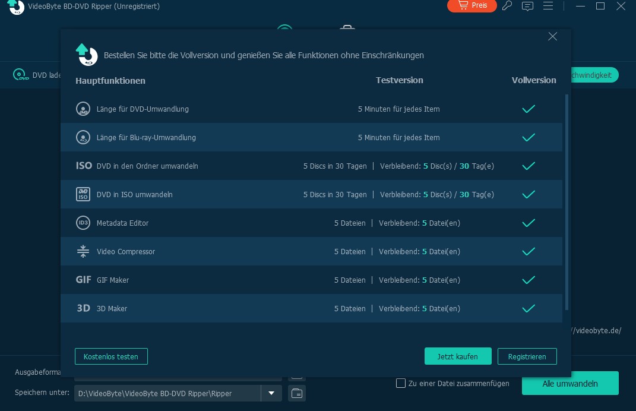Viewport: 636px width, 411px height.
Task: Click the Video Compressor icon
Action: pos(83,251)
